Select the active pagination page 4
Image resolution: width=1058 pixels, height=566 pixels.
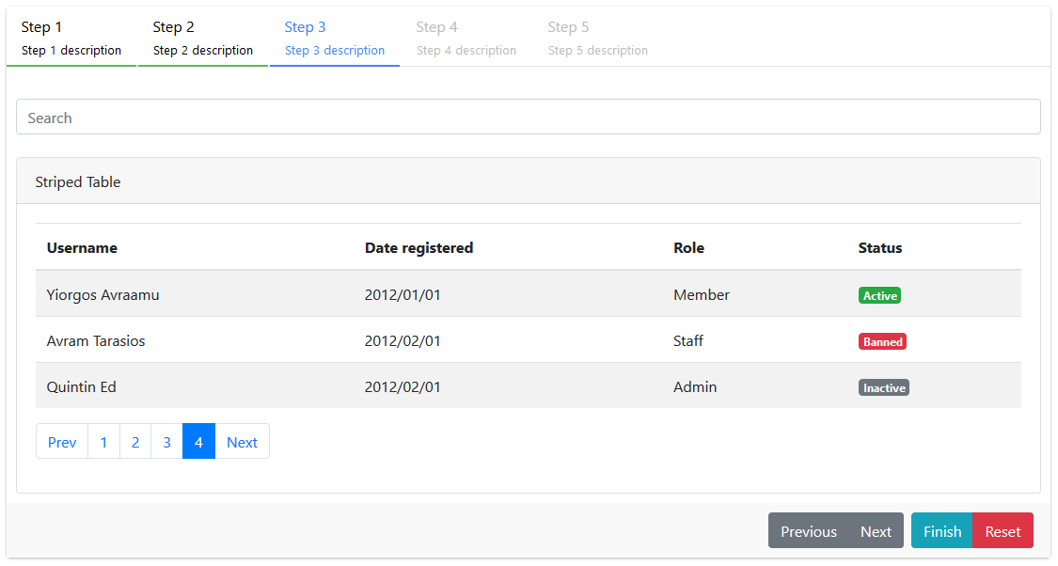(198, 442)
